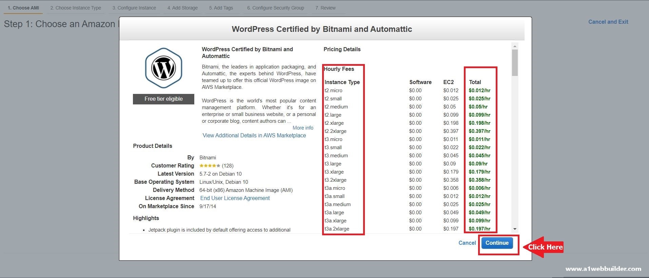Click the EC2 column header
Screen dimensions: 649x278
(x=448, y=82)
